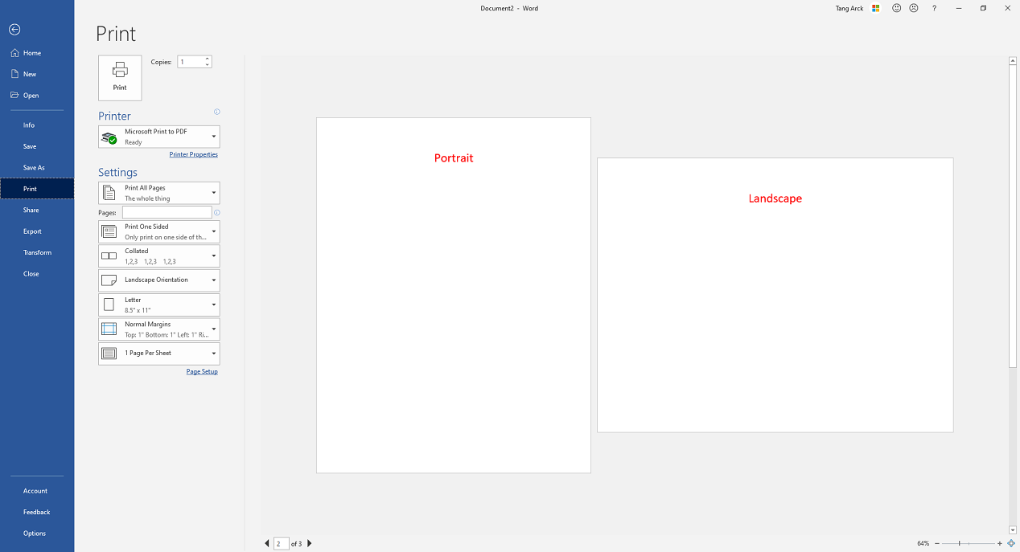1020x552 pixels.
Task: Click Printer Properties link
Action: [x=194, y=154]
